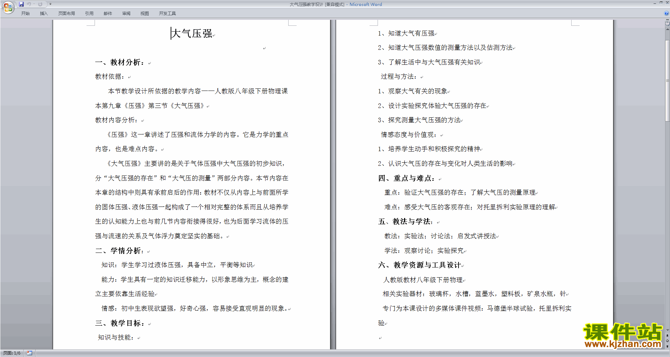
Task: Click the vertical scrollbar up arrow
Action: point(667,29)
